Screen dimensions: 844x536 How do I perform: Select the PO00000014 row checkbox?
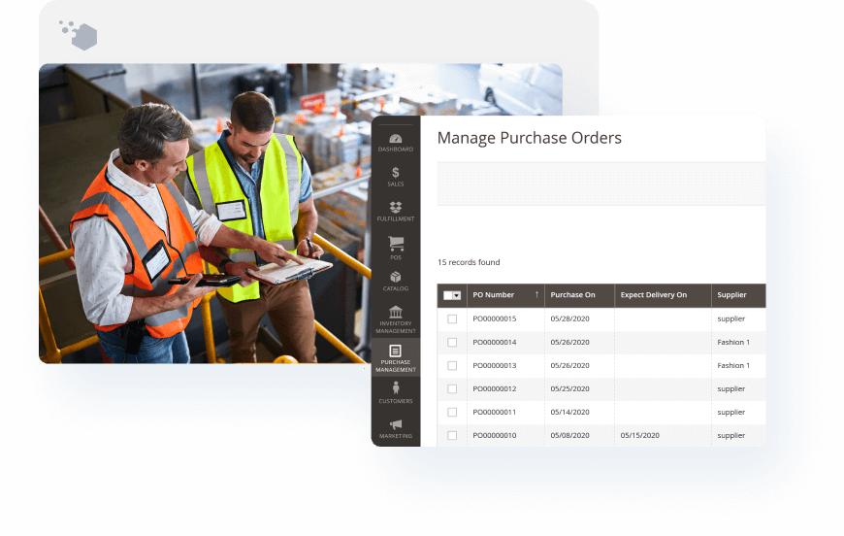coord(452,342)
